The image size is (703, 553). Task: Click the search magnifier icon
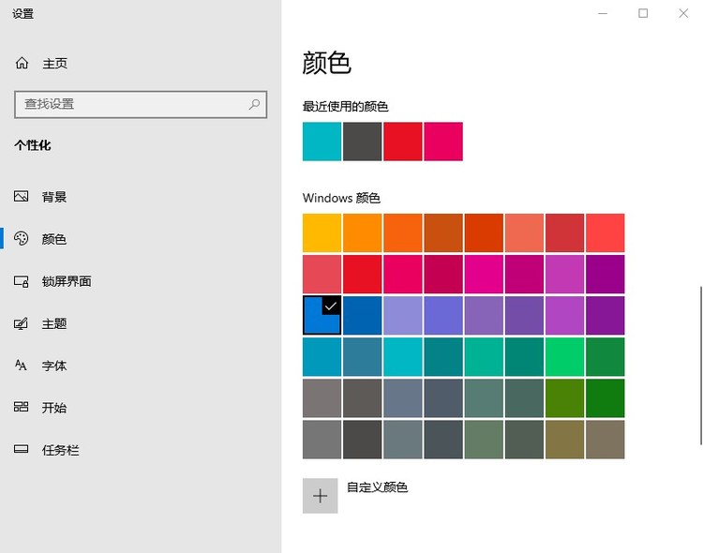coord(254,104)
